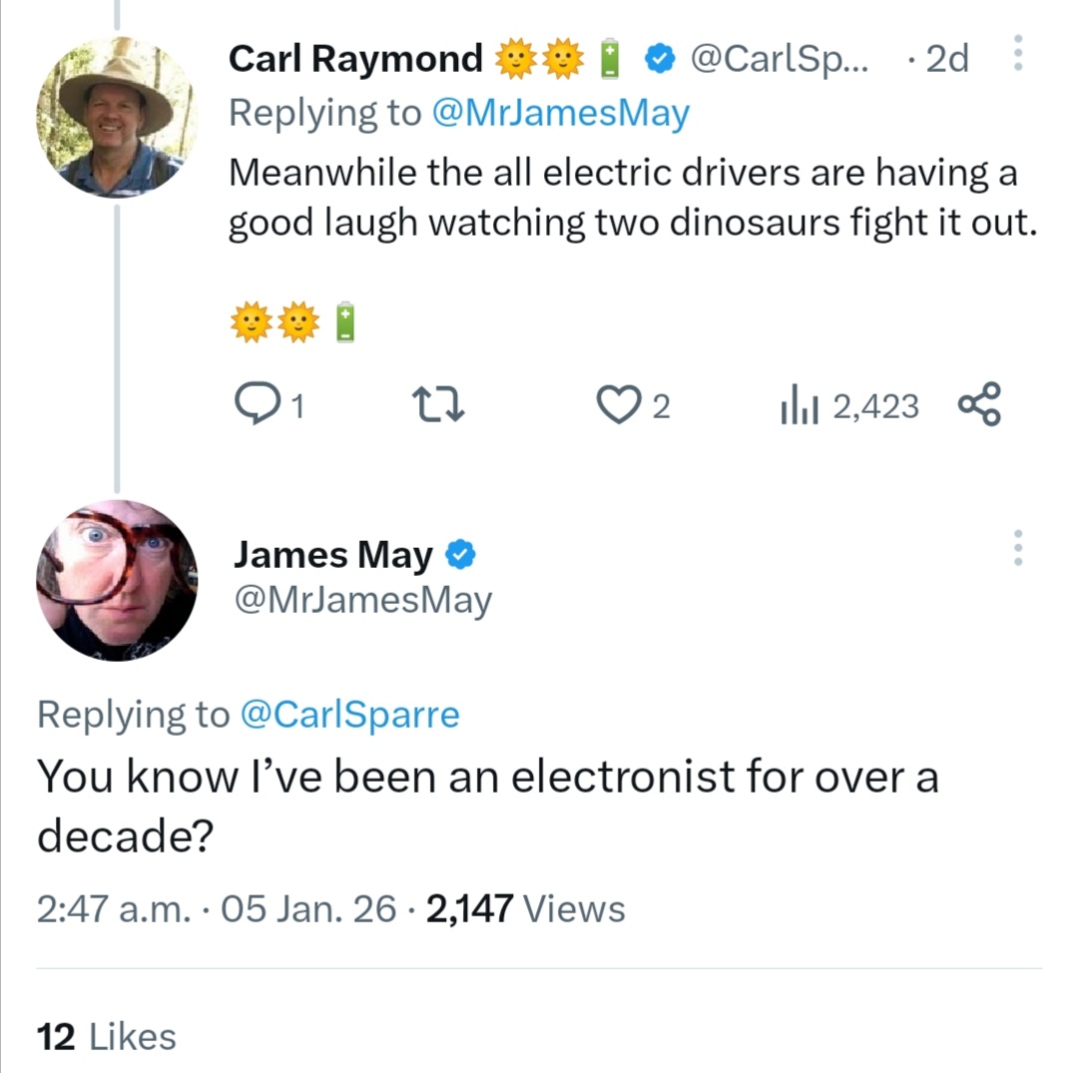Open the @CarlSparre mention link
Screen dimensions: 1078x1073
click(350, 715)
